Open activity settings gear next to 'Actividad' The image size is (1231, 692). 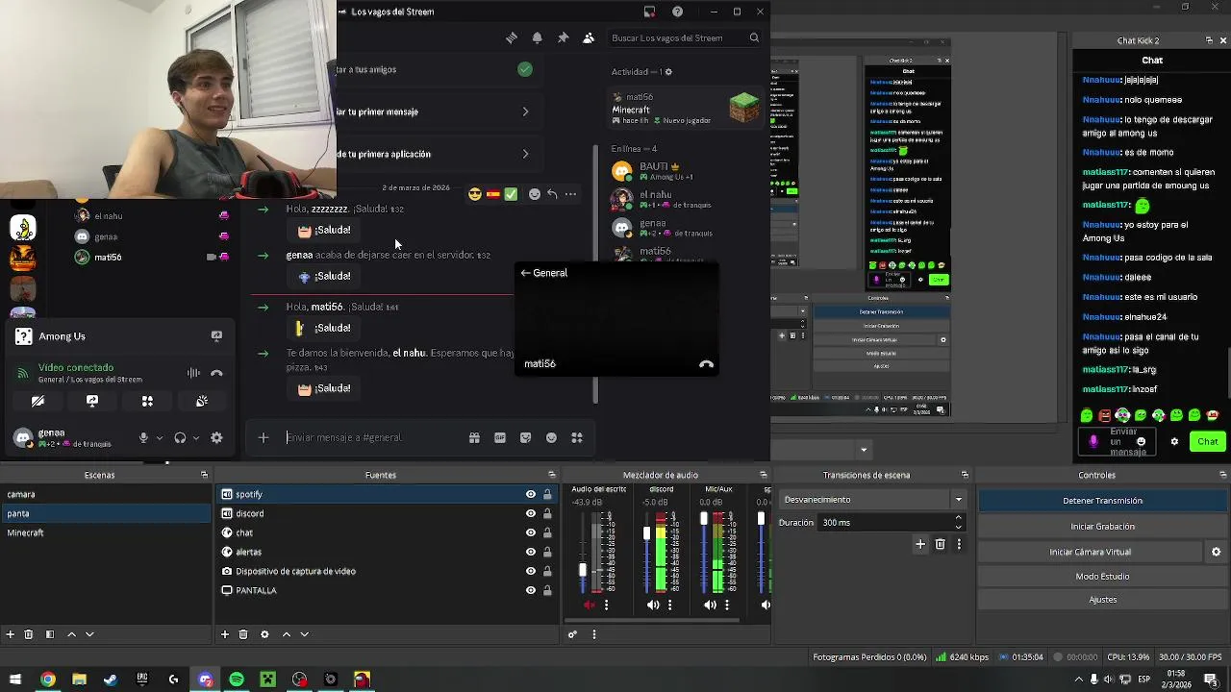[668, 72]
